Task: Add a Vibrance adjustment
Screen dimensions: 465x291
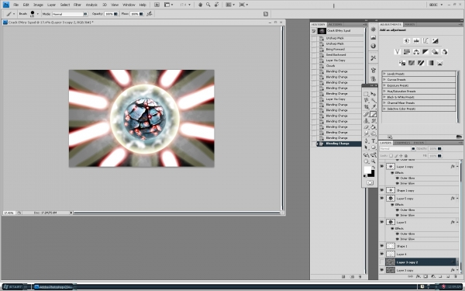Action: (x=398, y=52)
